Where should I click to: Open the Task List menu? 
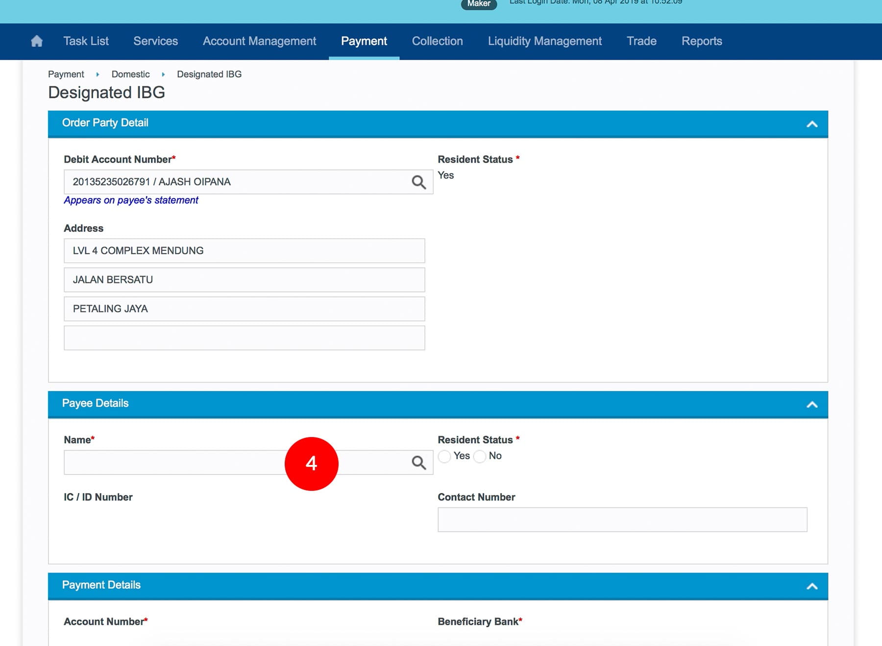click(x=86, y=41)
